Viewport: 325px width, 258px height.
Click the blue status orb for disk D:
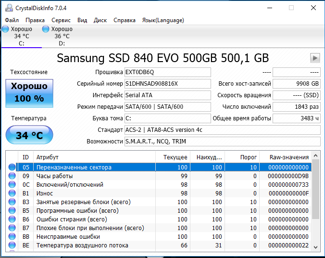46,29
